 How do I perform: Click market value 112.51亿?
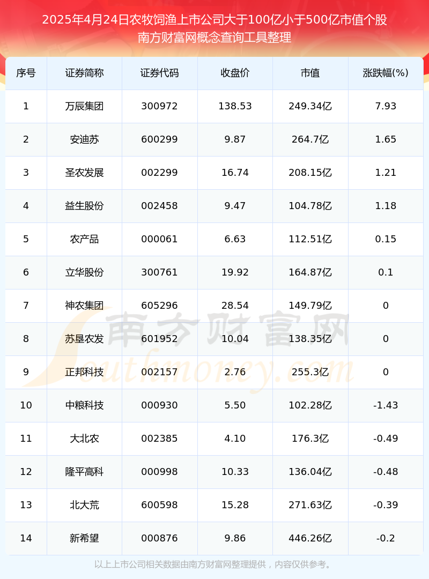click(310, 239)
